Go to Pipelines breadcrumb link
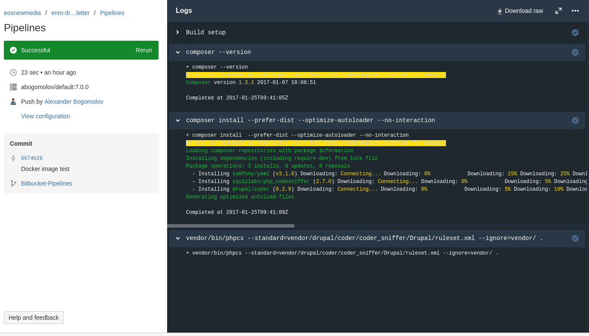589x336 pixels. [x=112, y=13]
